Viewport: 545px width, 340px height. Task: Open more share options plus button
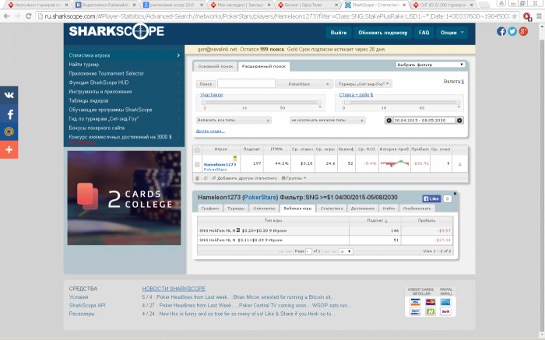pos(9,149)
